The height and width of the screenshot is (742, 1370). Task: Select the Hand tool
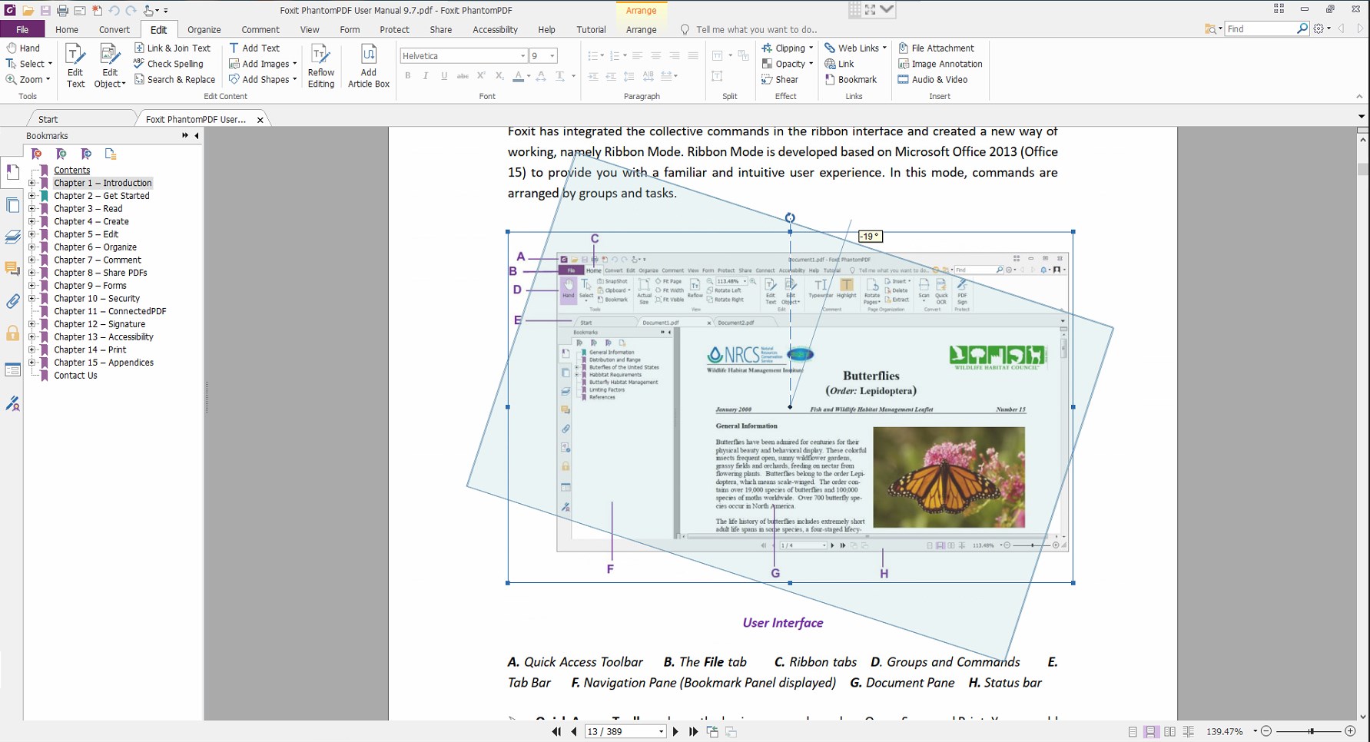click(x=23, y=48)
